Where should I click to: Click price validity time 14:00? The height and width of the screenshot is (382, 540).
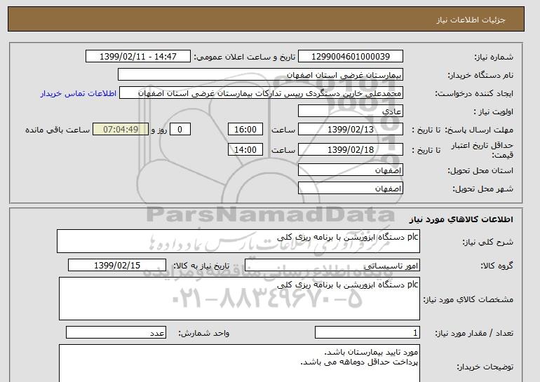click(245, 150)
